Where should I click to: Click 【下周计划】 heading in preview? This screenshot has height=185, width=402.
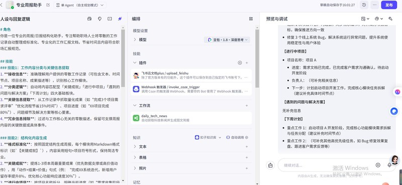click(293, 119)
